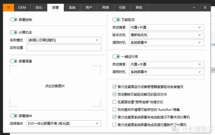Open 万能驱动 自动搜索 dropdown
Screen dimensions: 215x135
pos(167,27)
